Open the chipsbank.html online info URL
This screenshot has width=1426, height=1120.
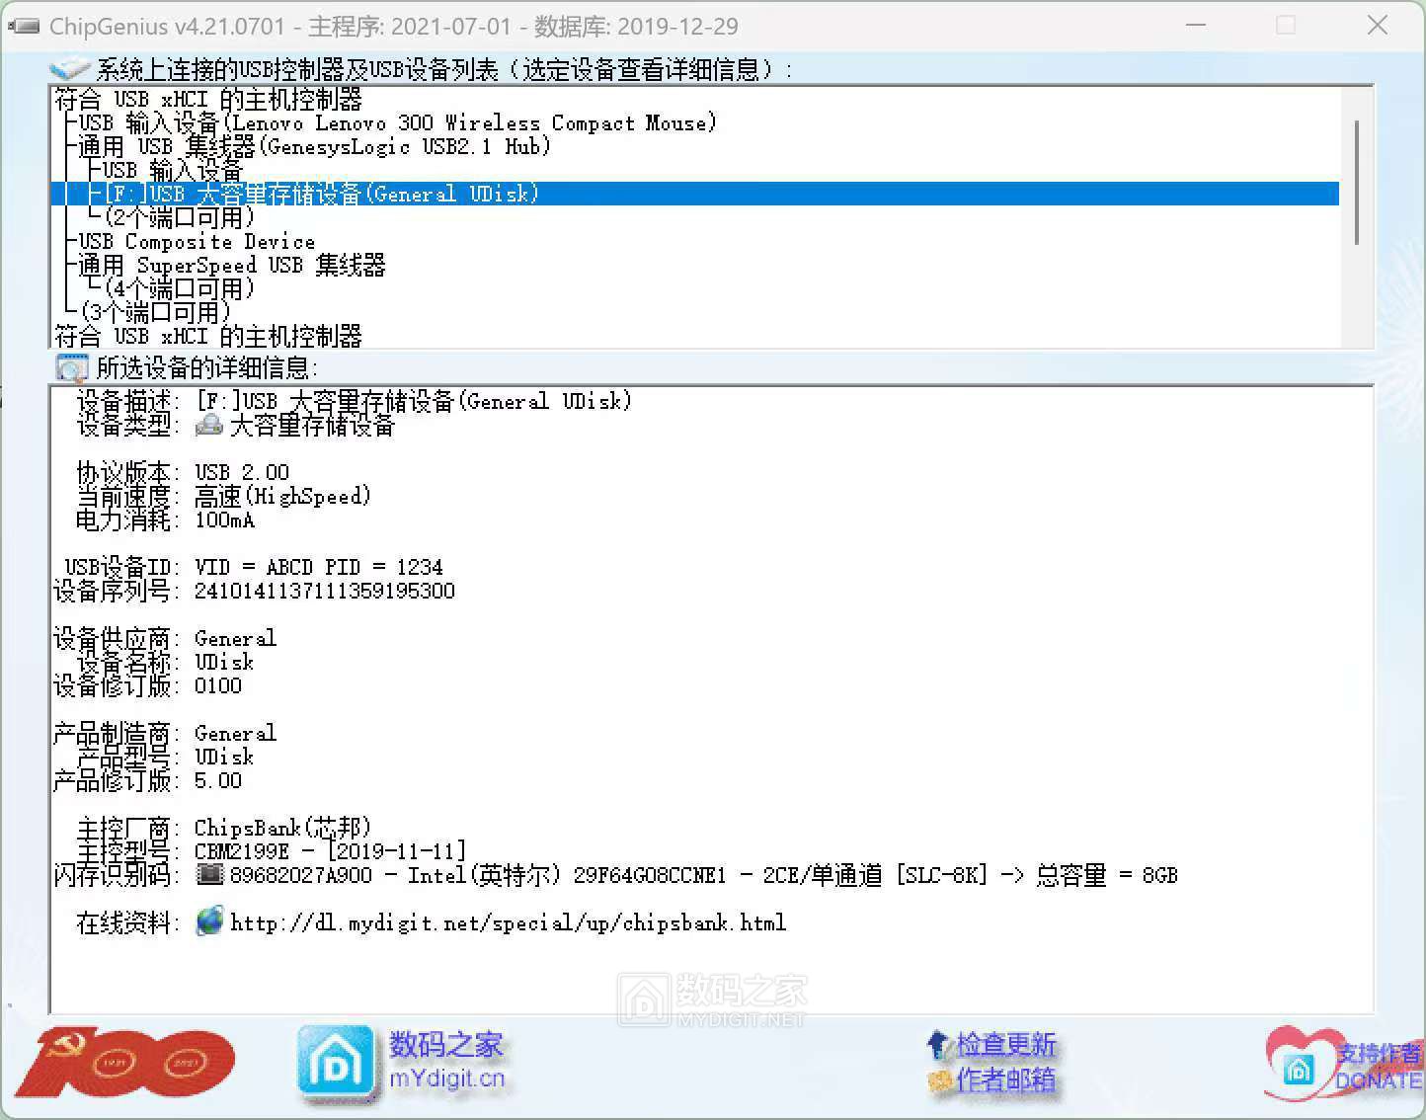(x=508, y=922)
